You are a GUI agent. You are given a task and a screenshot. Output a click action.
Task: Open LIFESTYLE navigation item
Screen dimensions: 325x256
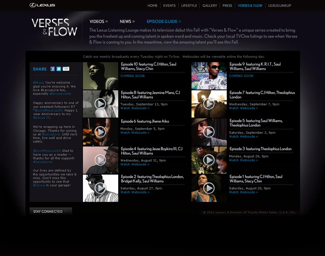[x=189, y=6]
